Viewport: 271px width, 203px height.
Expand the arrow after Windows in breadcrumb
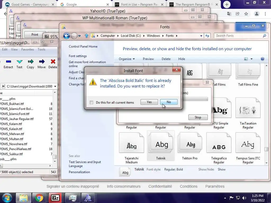(x=163, y=36)
